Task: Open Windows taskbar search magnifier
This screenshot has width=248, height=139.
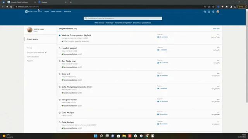Action: [101, 136]
